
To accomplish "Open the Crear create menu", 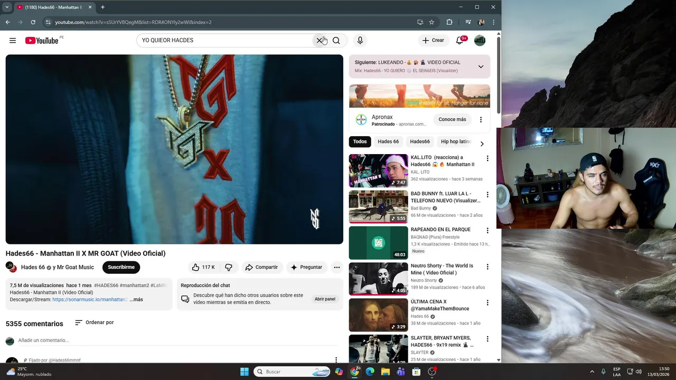I will pyautogui.click(x=433, y=41).
